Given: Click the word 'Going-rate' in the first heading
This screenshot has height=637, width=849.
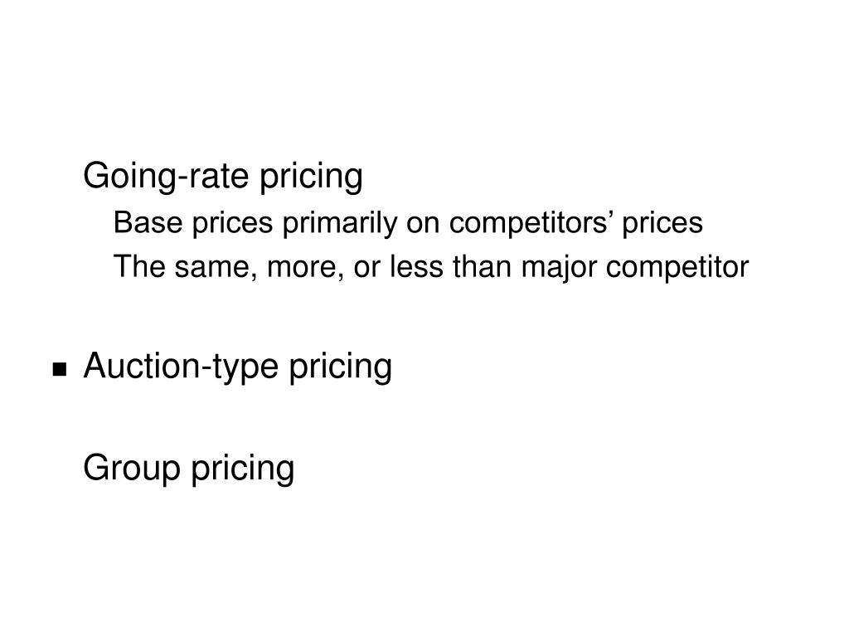Looking at the screenshot, I should point(166,177).
